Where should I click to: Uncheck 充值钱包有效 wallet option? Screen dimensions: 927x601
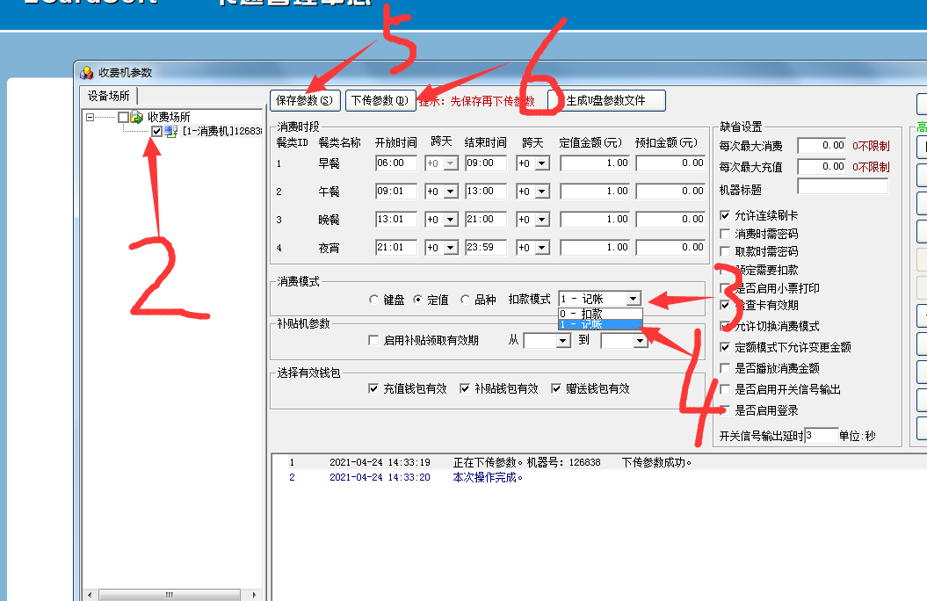373,388
